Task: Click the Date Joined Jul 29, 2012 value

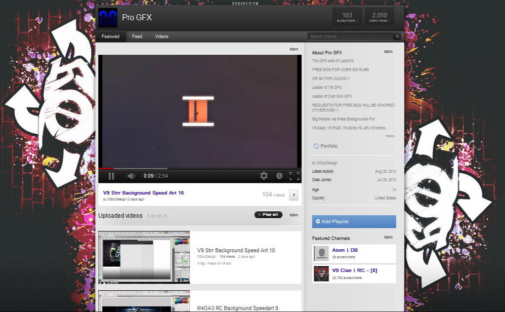Action: [386, 180]
